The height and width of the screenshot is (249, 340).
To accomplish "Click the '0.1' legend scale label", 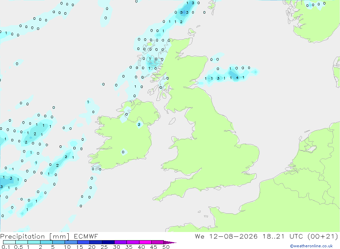I will point(6,247).
